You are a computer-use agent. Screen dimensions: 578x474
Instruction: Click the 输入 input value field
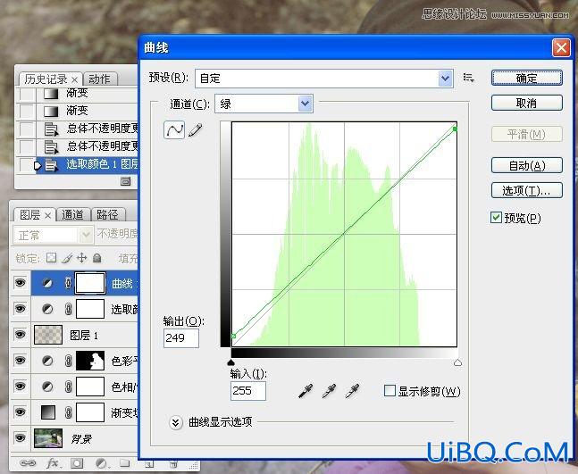tap(248, 391)
